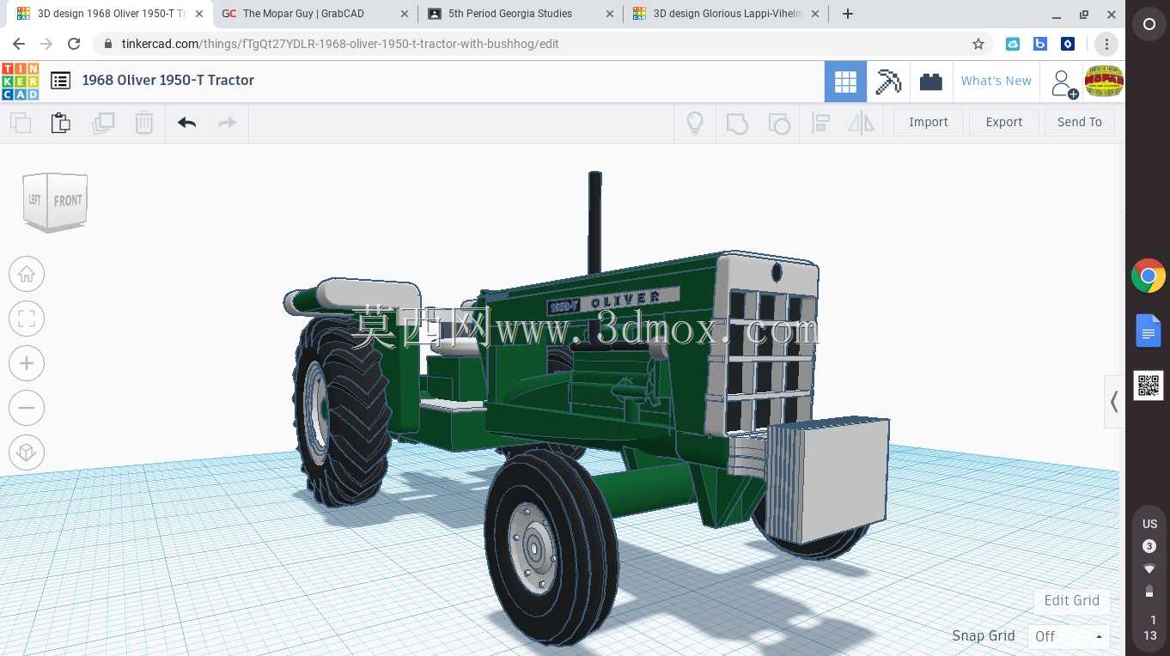Switch to 3D design grid view
Image resolution: width=1170 pixels, height=656 pixels.
[845, 82]
